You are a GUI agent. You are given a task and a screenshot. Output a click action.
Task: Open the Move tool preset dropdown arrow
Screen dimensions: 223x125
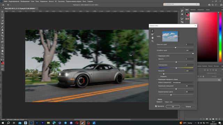pos(10,5)
